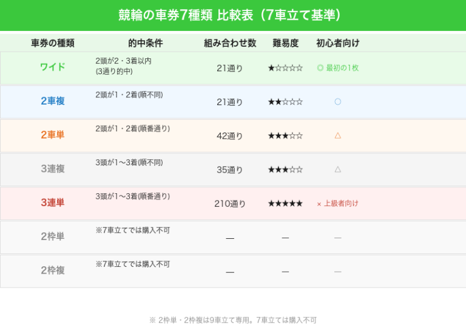
Task: Click the three-star rating in the 2車単 row
Action: (x=285, y=136)
